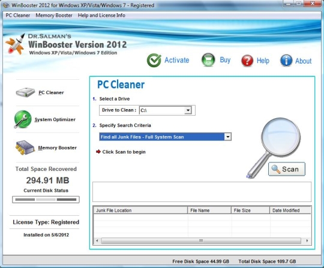The height and width of the screenshot is (268, 324).
Task: Click the Help text link
Action: 263,61
